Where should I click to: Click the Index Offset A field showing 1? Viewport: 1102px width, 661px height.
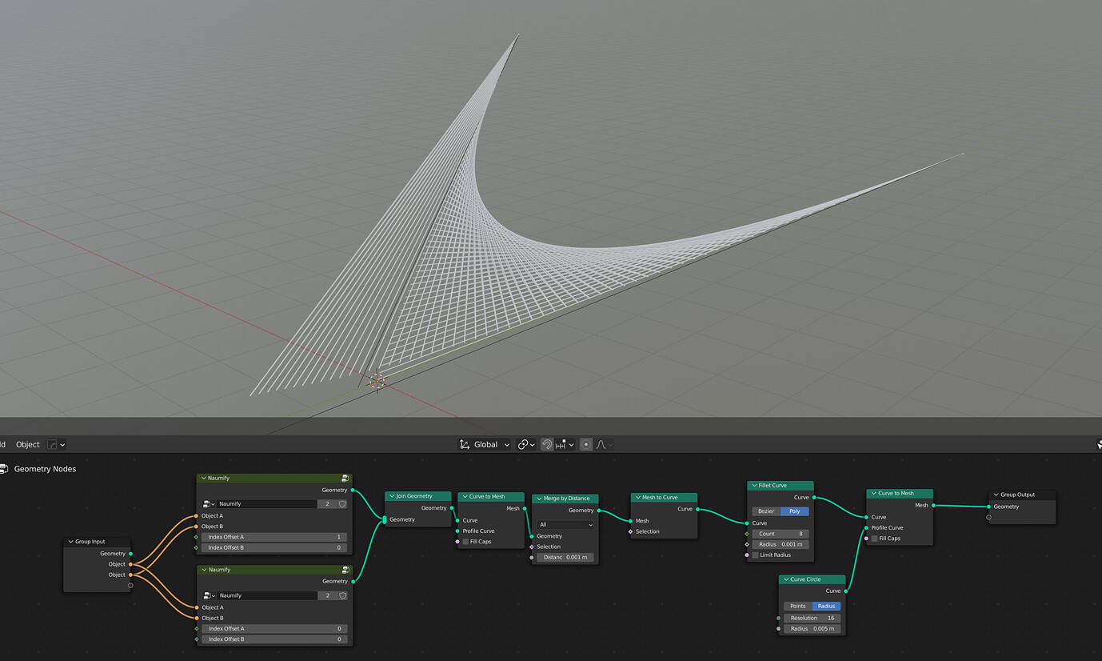[274, 537]
